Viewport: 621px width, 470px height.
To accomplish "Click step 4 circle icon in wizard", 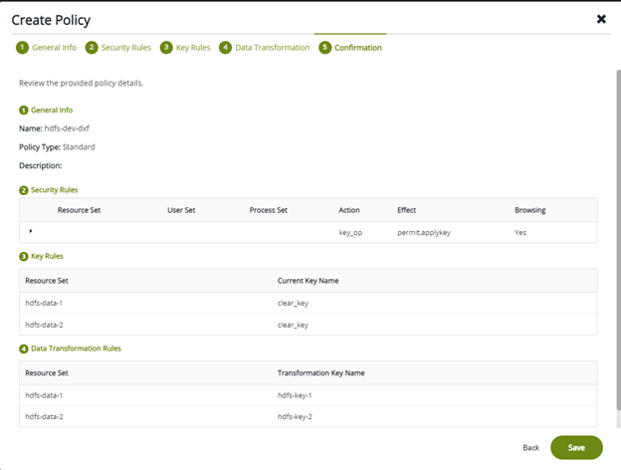I will click(226, 47).
